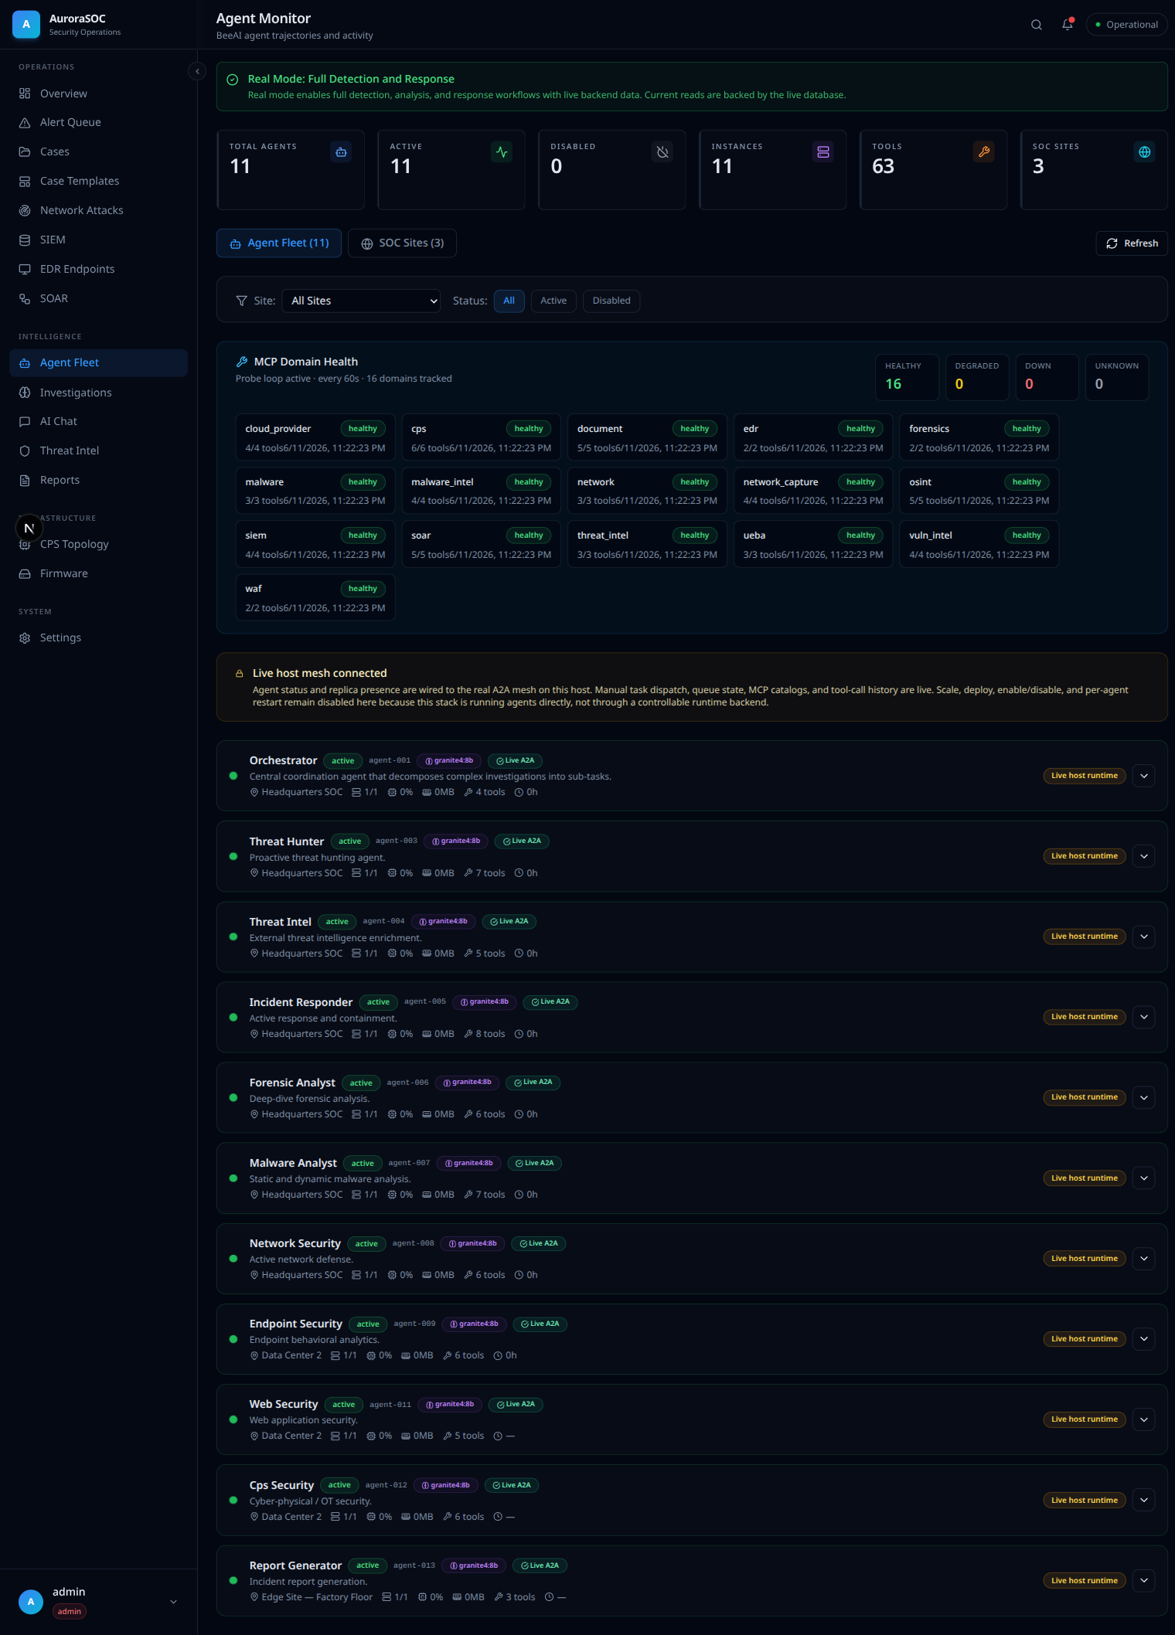Click the Operational status pill
1175x1635 pixels.
pyautogui.click(x=1126, y=25)
